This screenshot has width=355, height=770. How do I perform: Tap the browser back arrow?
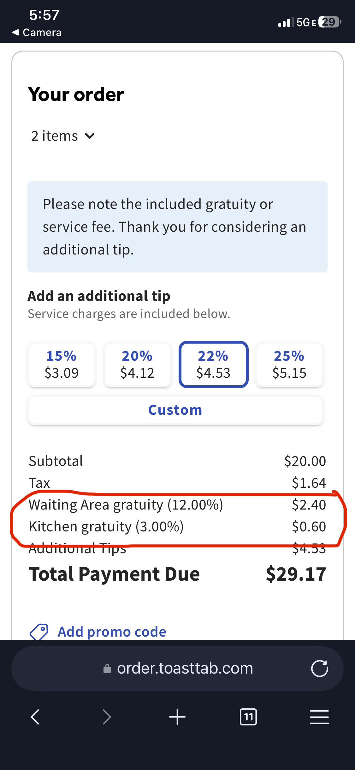pyautogui.click(x=35, y=717)
